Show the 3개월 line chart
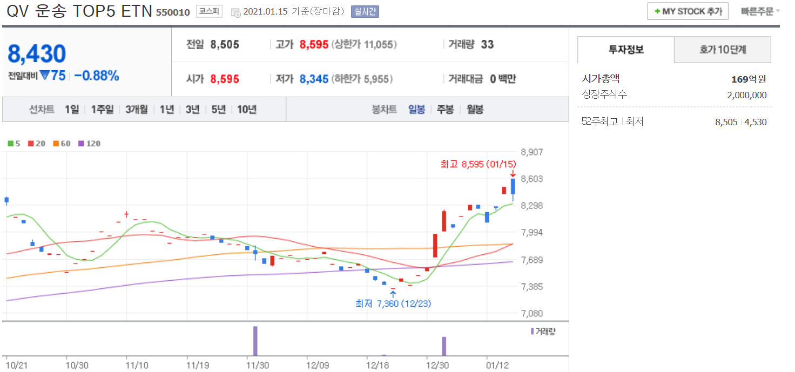Screen dimensions: 795x372 [x=136, y=110]
